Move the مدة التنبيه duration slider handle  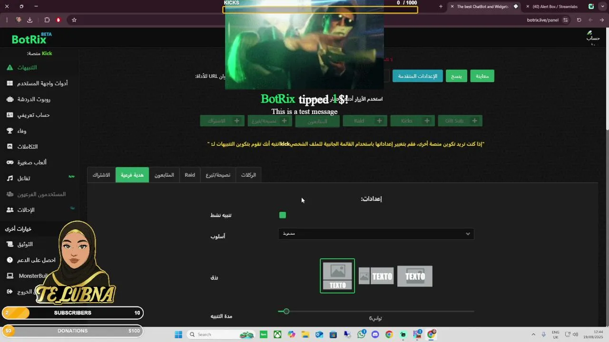click(x=286, y=311)
